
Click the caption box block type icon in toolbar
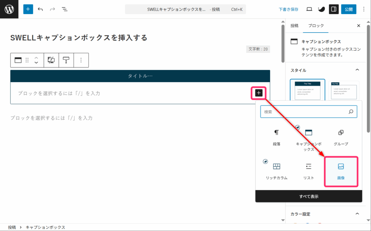18,60
